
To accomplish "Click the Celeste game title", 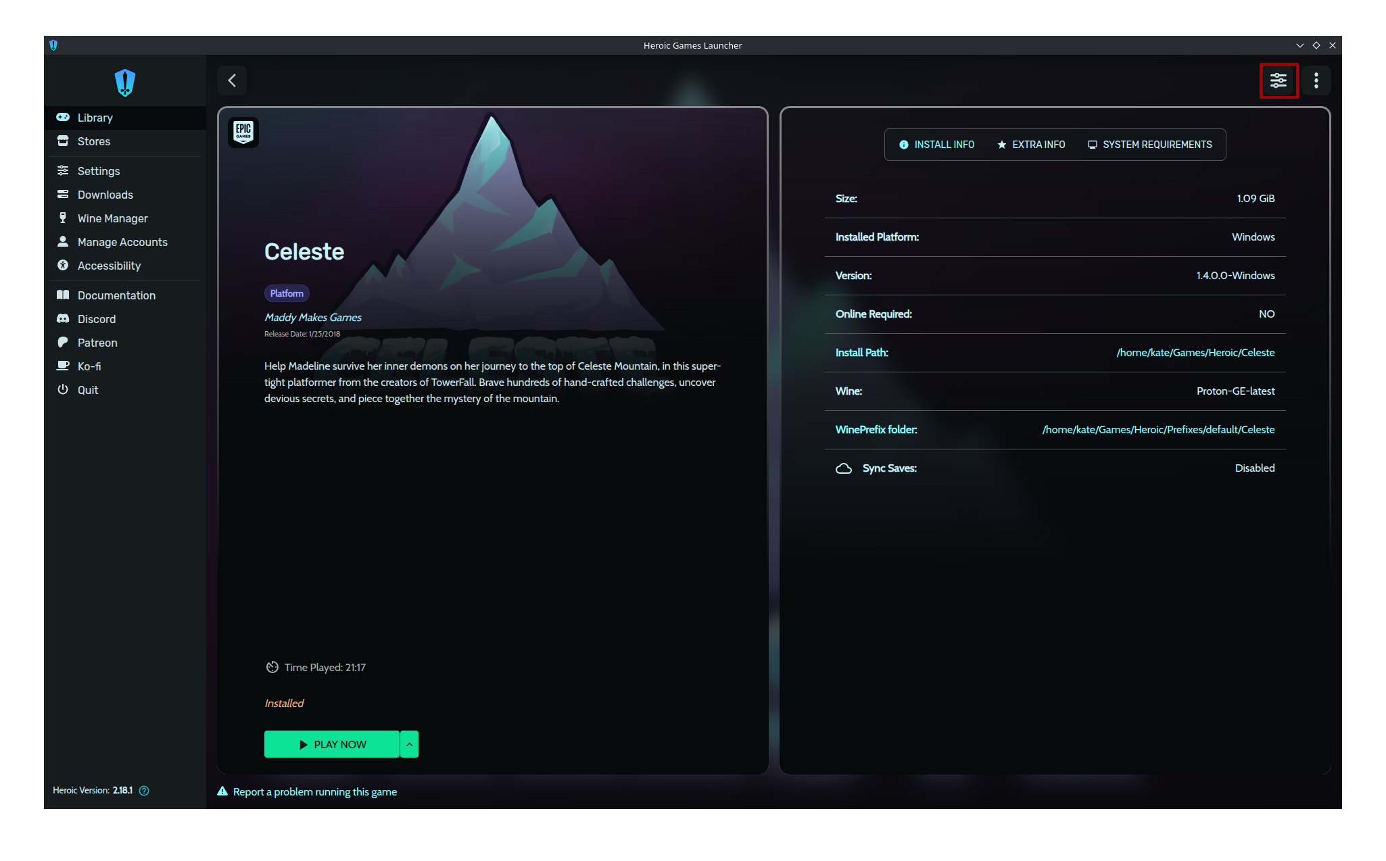I will (x=304, y=251).
